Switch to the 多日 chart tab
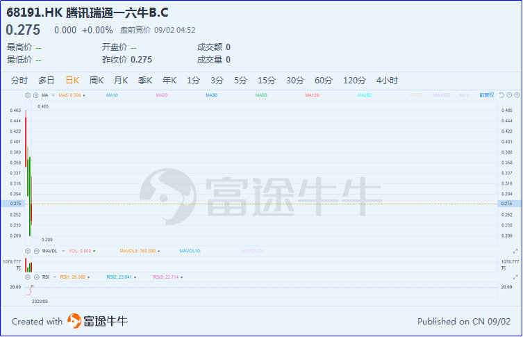The height and width of the screenshot is (337, 523). click(x=46, y=81)
